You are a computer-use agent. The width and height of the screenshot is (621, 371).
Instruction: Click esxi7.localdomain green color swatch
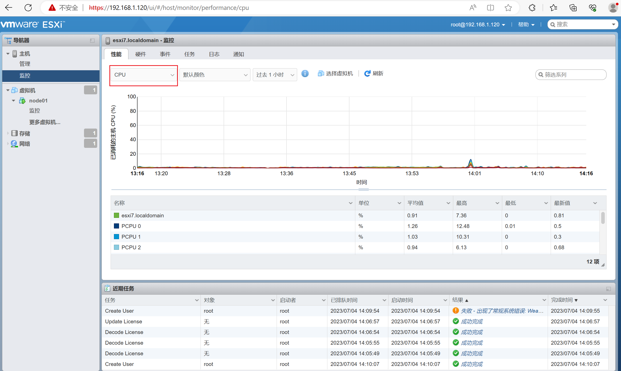pos(116,215)
